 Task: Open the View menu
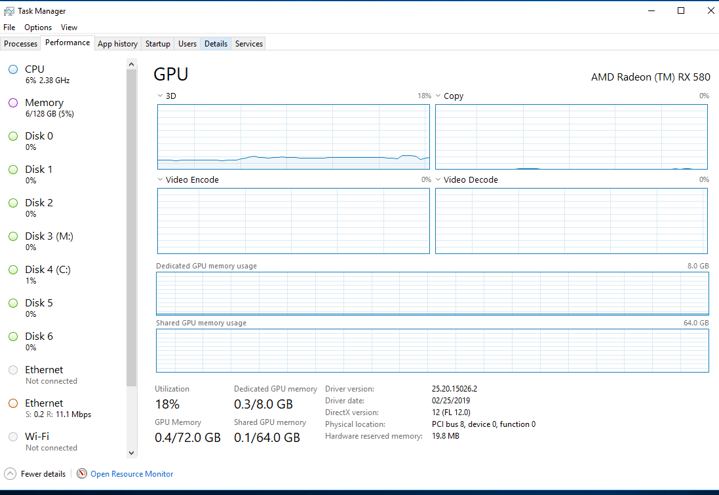(69, 27)
